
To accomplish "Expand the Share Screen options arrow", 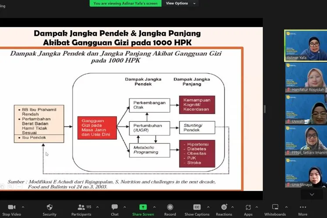I will [154, 207].
